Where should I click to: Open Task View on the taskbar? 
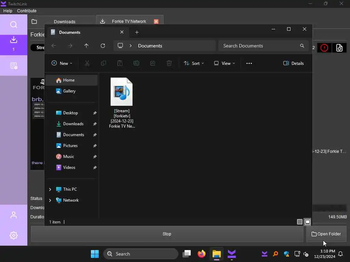click(187, 254)
